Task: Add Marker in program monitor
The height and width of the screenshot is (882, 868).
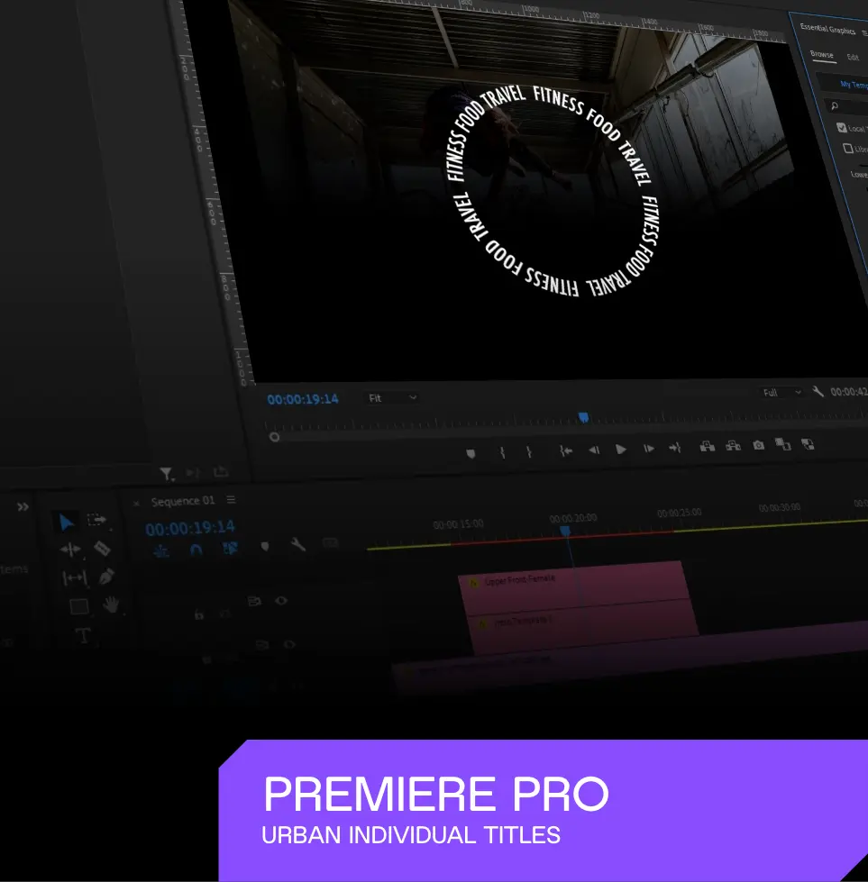Action: (x=471, y=453)
